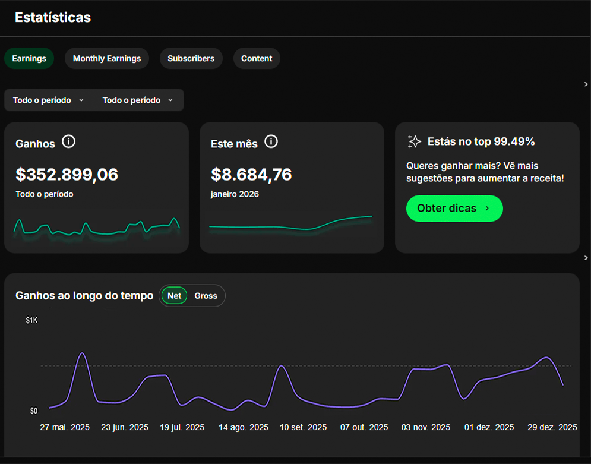591x464 pixels.
Task: Open the Subscribers tab
Action: click(191, 59)
